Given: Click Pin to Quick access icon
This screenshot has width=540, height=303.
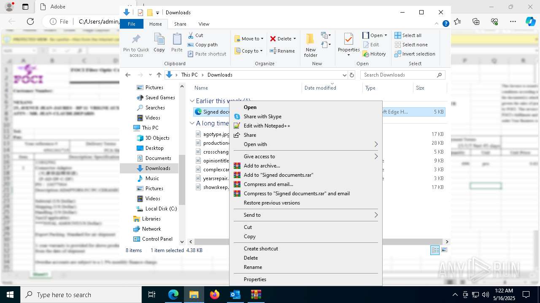Looking at the screenshot, I should [x=136, y=40].
